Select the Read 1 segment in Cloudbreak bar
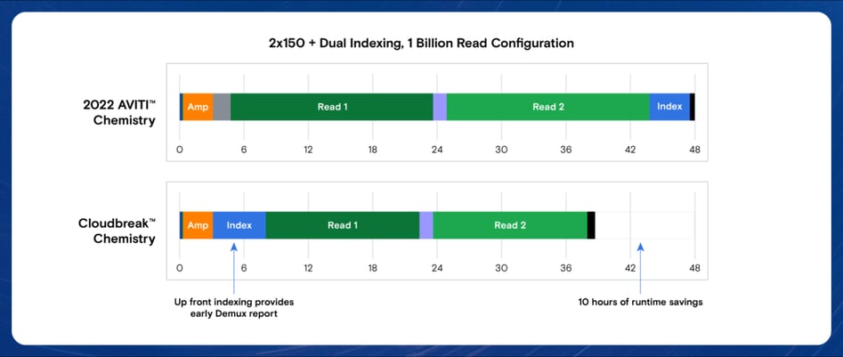This screenshot has width=843, height=357. (342, 225)
